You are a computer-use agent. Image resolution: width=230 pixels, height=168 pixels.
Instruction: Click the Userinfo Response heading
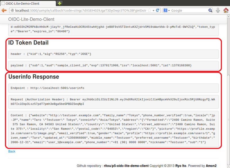click(34, 77)
